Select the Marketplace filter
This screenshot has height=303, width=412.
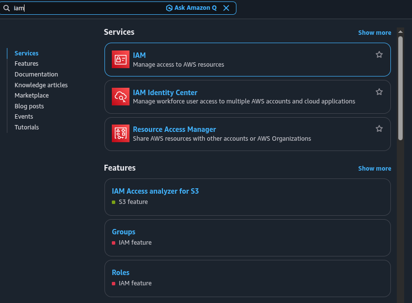(x=32, y=96)
